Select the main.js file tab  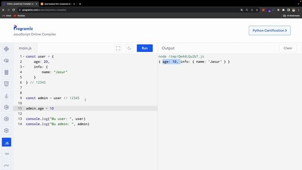point(25,48)
